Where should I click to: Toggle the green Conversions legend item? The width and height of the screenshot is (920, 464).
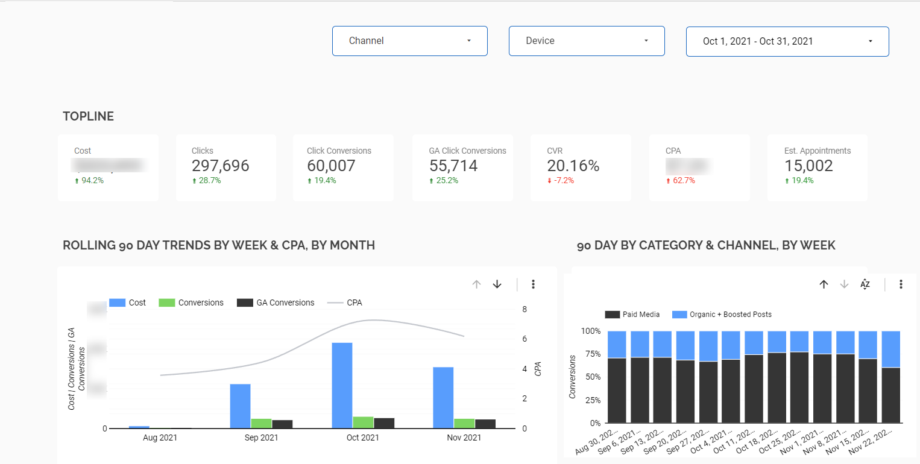[191, 303]
